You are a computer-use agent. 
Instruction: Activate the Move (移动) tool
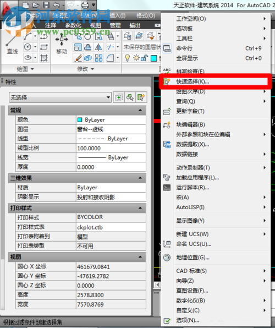click(x=62, y=43)
